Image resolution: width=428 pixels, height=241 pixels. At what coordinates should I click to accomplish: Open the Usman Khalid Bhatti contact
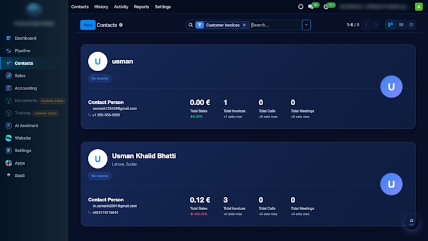pos(144,156)
